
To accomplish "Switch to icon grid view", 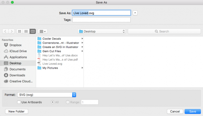I will (x=20, y=31).
